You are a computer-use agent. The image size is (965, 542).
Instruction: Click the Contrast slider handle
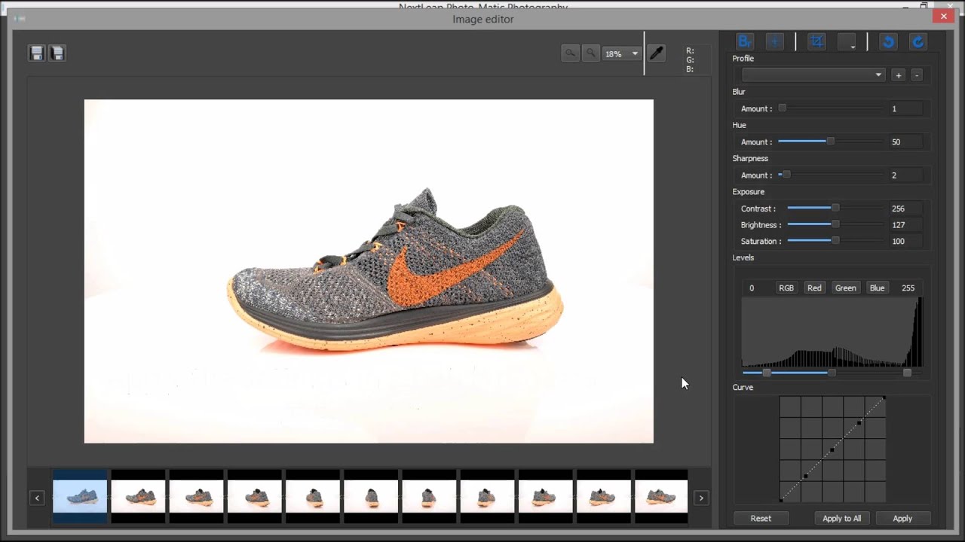pos(835,208)
